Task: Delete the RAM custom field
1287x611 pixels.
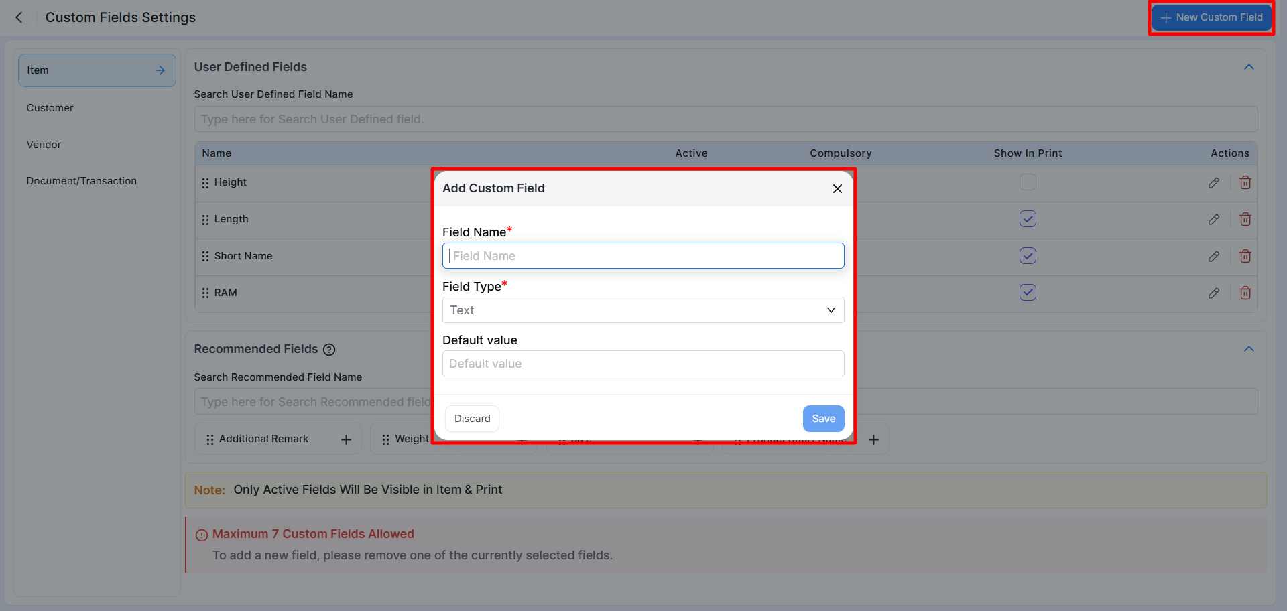Action: click(1245, 293)
